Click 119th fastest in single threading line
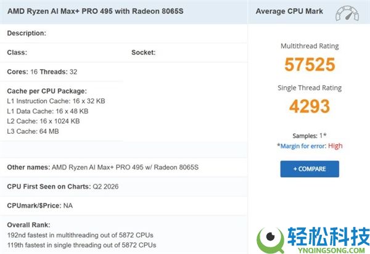Viewport: 370px width, 254px height. 81,245
